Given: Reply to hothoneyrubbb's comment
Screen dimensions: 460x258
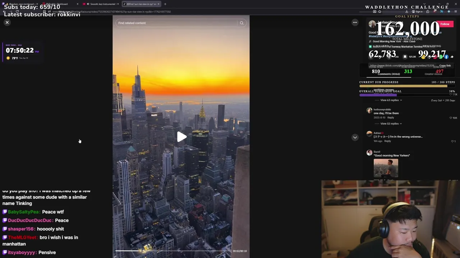Looking at the screenshot, I should point(391,118).
